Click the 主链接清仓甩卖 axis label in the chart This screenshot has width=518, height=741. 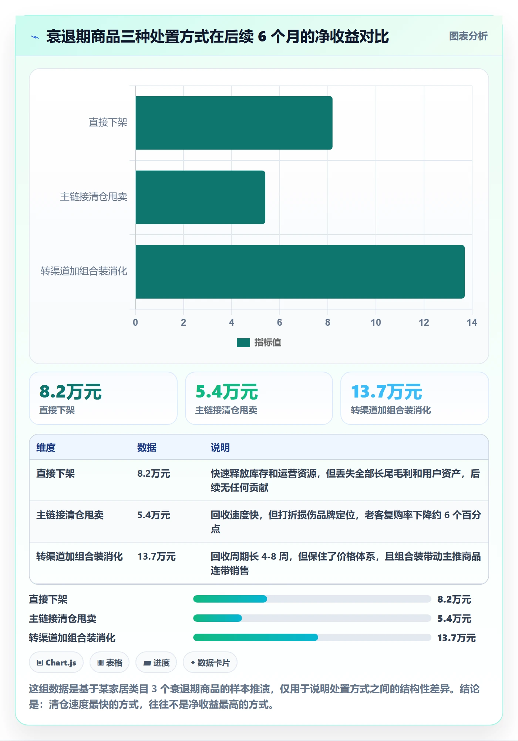(94, 197)
